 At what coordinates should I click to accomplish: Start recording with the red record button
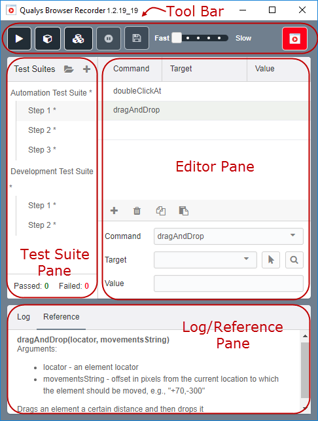294,39
